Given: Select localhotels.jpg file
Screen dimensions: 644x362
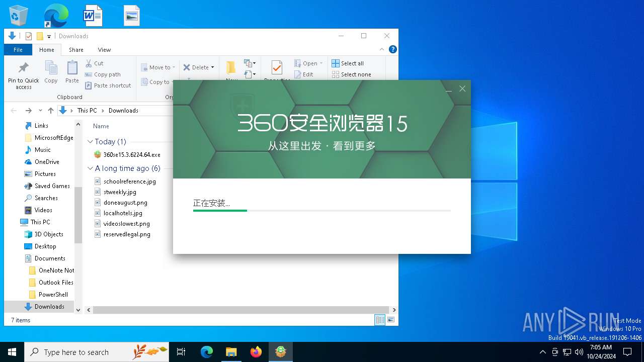Looking at the screenshot, I should (x=118, y=213).
